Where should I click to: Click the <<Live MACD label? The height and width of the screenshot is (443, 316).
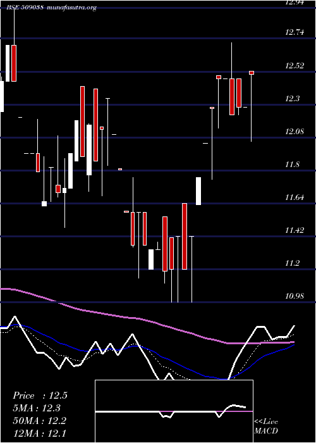click(x=266, y=427)
